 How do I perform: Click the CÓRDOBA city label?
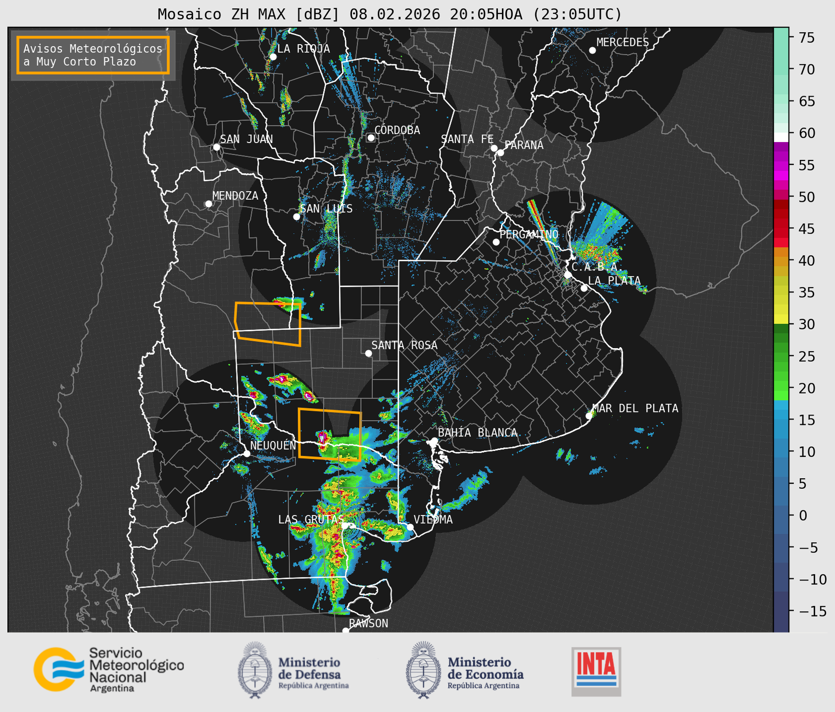[x=397, y=130]
